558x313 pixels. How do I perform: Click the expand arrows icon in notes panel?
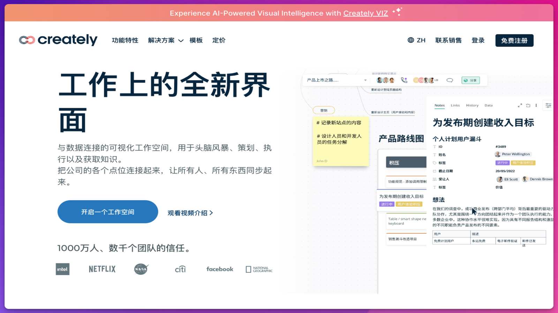(520, 105)
